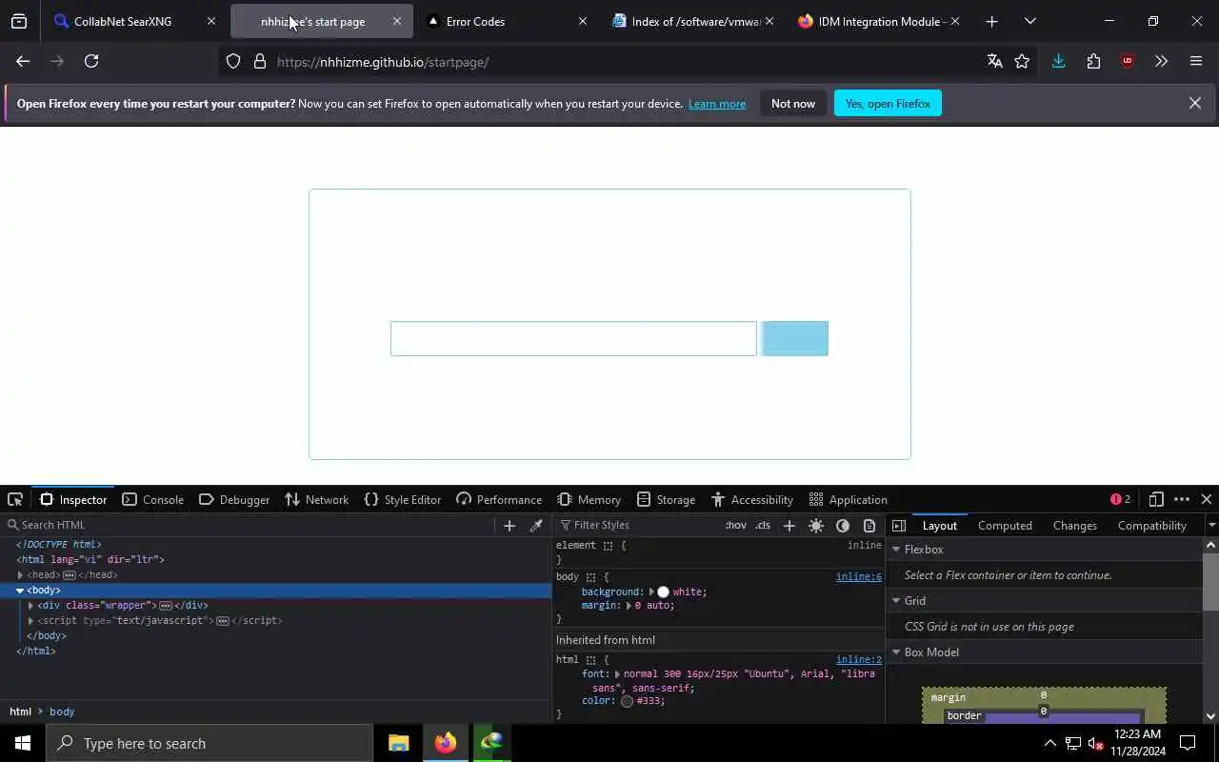The image size is (1219, 762).
Task: Click the light-blue search button on page
Action: point(795,338)
